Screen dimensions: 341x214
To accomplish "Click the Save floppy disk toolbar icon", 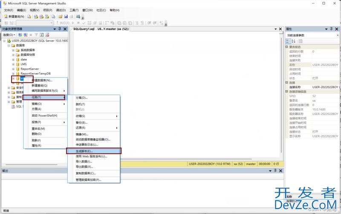I will [66, 17].
